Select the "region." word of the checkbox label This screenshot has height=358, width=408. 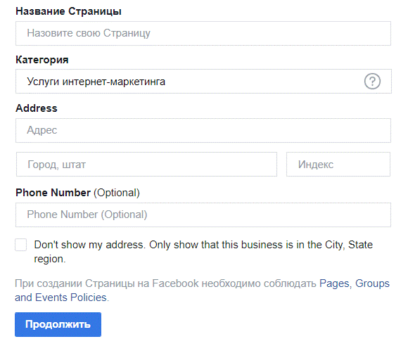tap(50, 259)
